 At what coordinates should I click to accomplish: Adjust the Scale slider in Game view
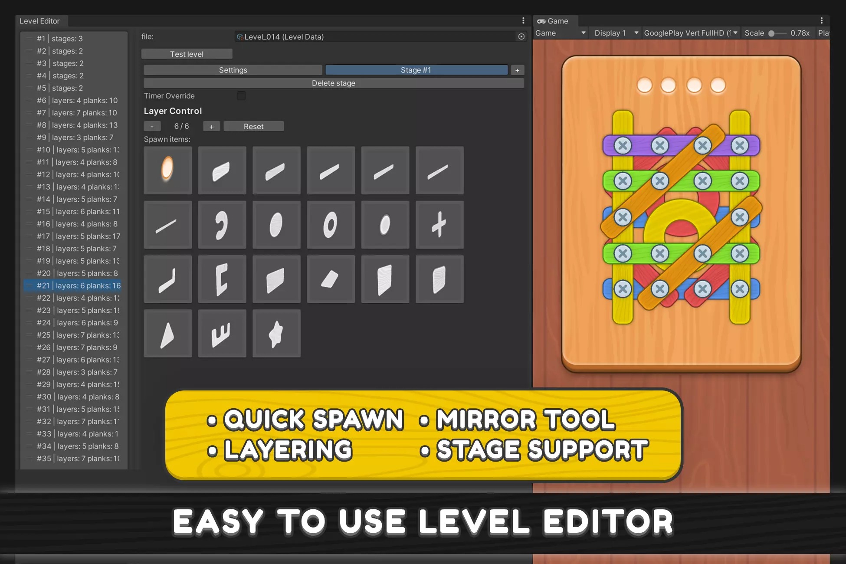(x=772, y=33)
